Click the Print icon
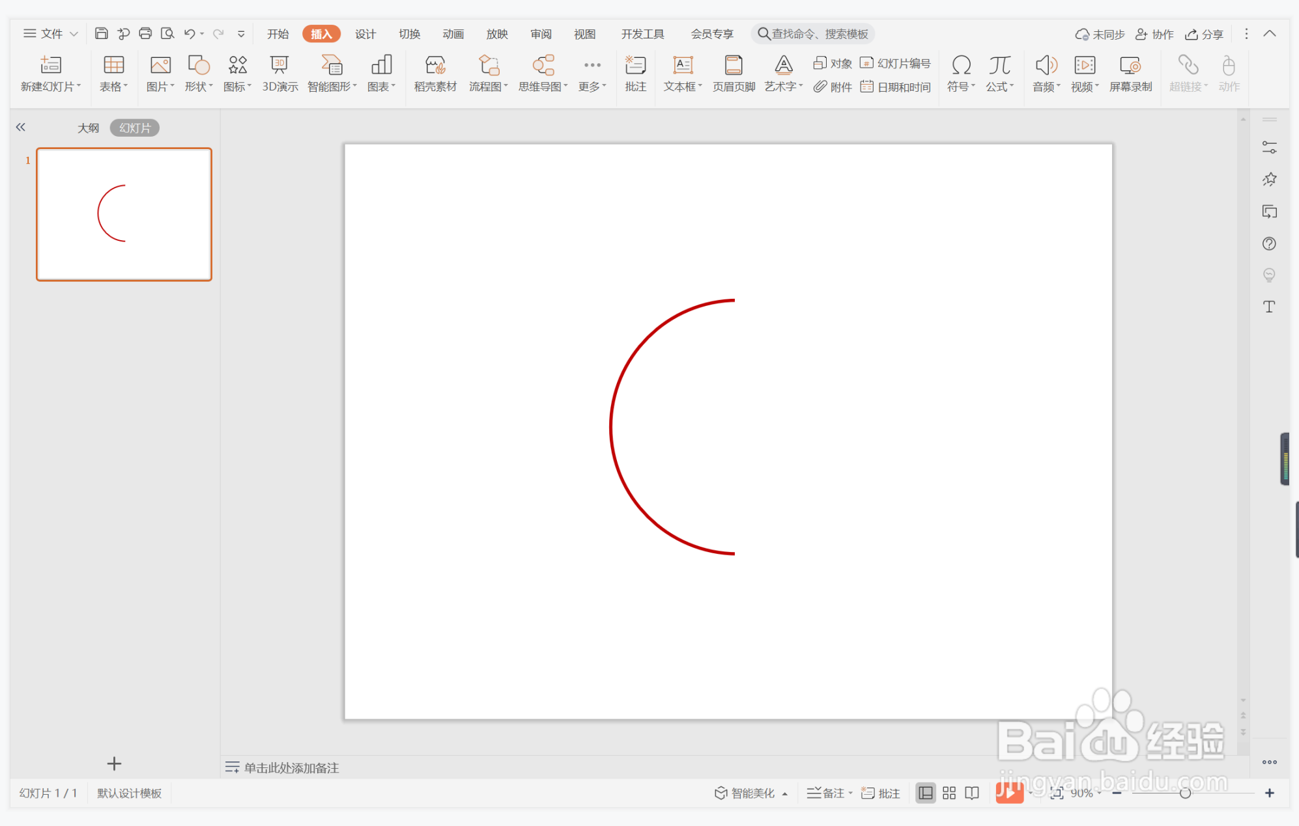Screen dimensions: 1299x826 pyautogui.click(x=145, y=33)
